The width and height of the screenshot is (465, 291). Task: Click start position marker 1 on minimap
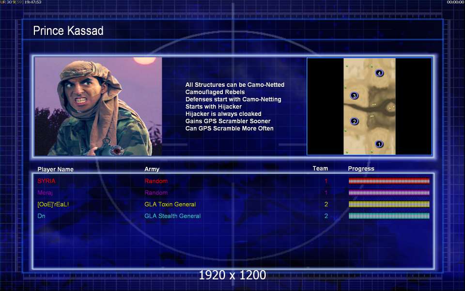[379, 144]
